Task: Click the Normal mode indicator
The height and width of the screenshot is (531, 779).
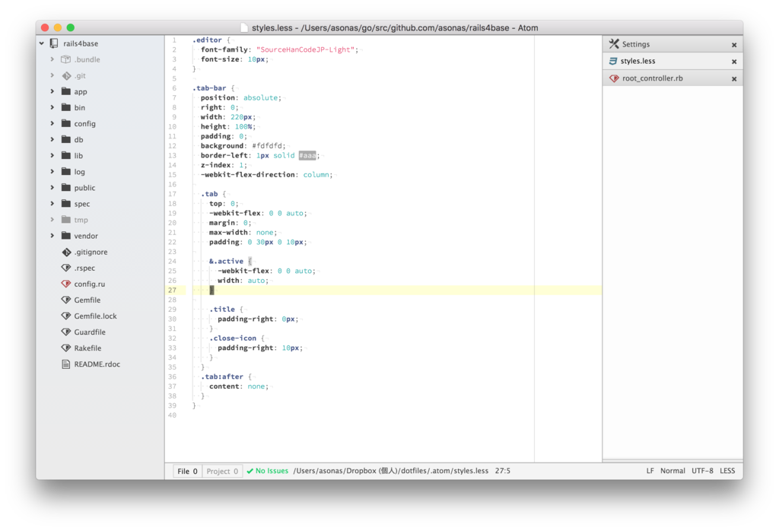Action: 672,471
